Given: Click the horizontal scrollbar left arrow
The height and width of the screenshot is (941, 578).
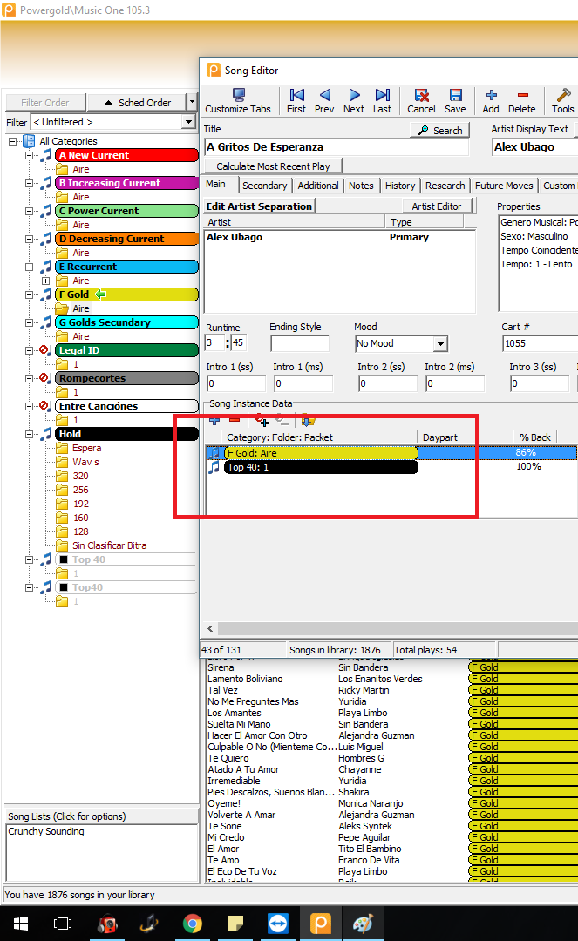Looking at the screenshot, I should (x=210, y=628).
